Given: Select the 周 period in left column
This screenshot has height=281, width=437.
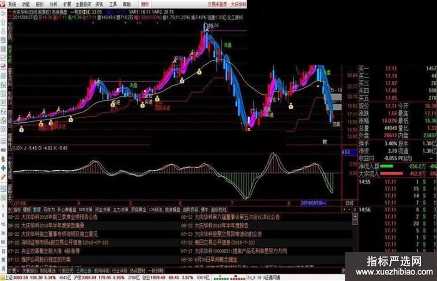Looking at the screenshot, I should coord(3,260).
